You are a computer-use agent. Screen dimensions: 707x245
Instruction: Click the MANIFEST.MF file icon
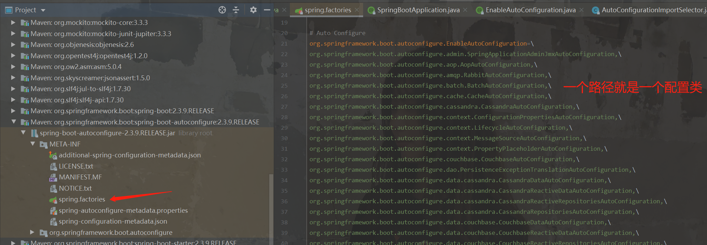point(53,177)
